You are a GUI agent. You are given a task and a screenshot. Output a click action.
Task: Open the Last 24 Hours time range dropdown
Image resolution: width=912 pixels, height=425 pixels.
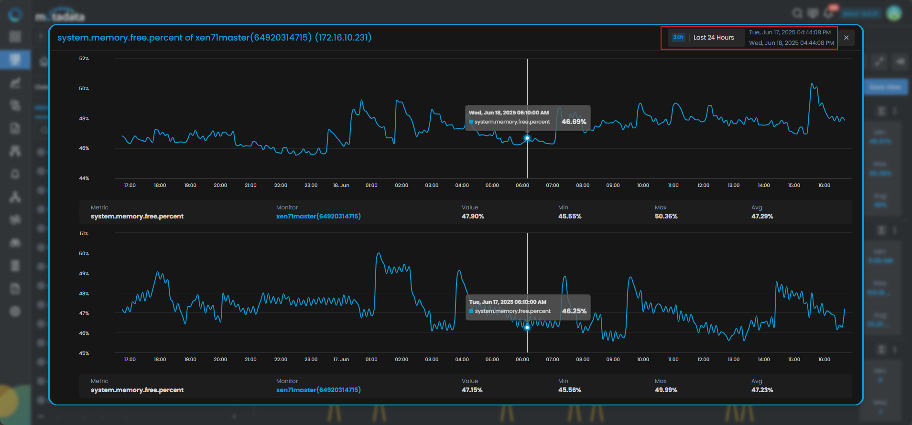pos(713,38)
